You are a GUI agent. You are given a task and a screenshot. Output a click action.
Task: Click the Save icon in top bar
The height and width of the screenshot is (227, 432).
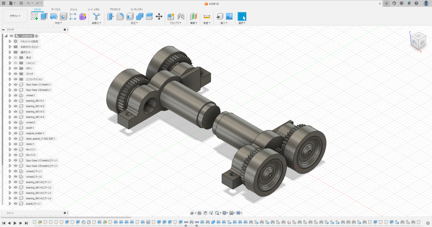pyautogui.click(x=21, y=3)
